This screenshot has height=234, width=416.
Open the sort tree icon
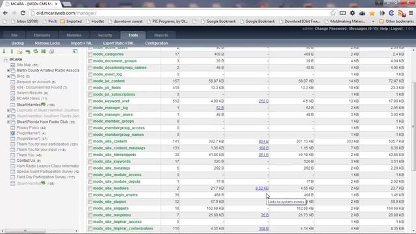44,51
